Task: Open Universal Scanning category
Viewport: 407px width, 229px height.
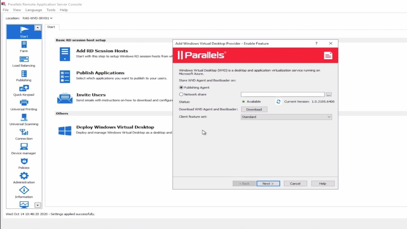Action: tap(24, 120)
